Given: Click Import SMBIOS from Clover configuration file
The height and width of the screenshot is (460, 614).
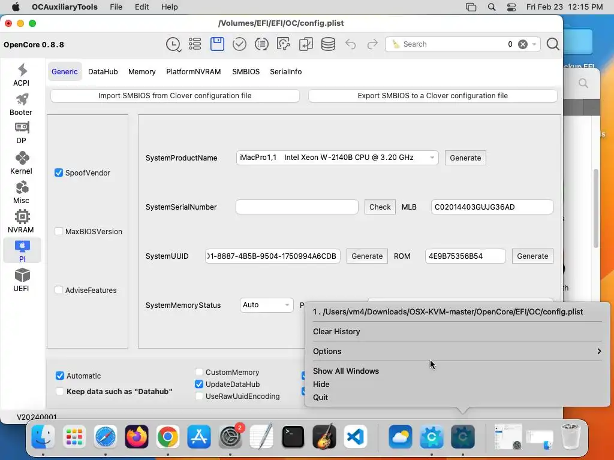Looking at the screenshot, I should (175, 96).
